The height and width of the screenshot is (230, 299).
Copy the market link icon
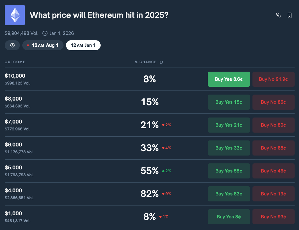[278, 15]
